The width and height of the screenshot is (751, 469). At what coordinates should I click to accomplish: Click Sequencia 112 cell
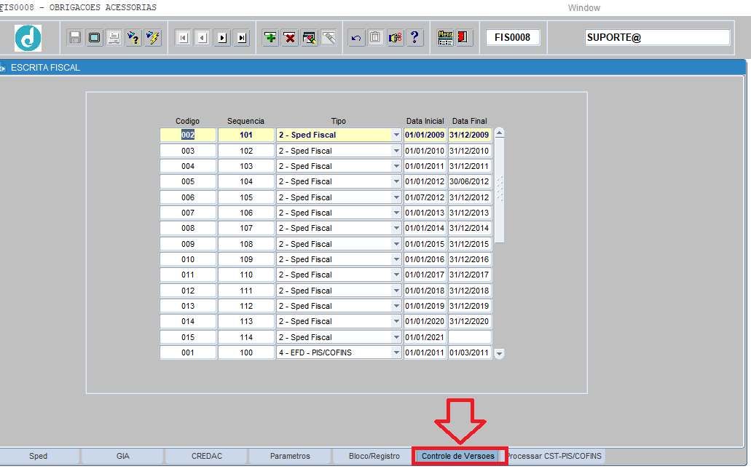pyautogui.click(x=246, y=306)
